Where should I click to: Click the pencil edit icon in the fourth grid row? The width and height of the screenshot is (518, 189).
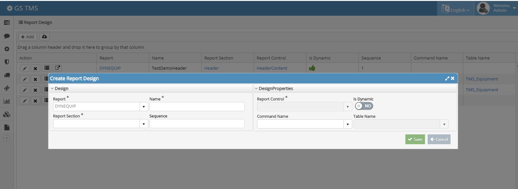25,101
